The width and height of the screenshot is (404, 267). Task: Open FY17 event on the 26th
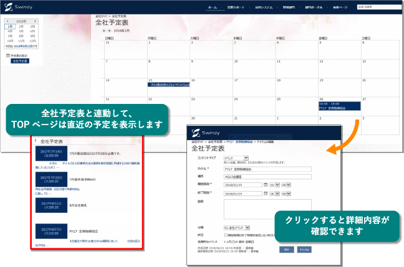click(x=340, y=106)
